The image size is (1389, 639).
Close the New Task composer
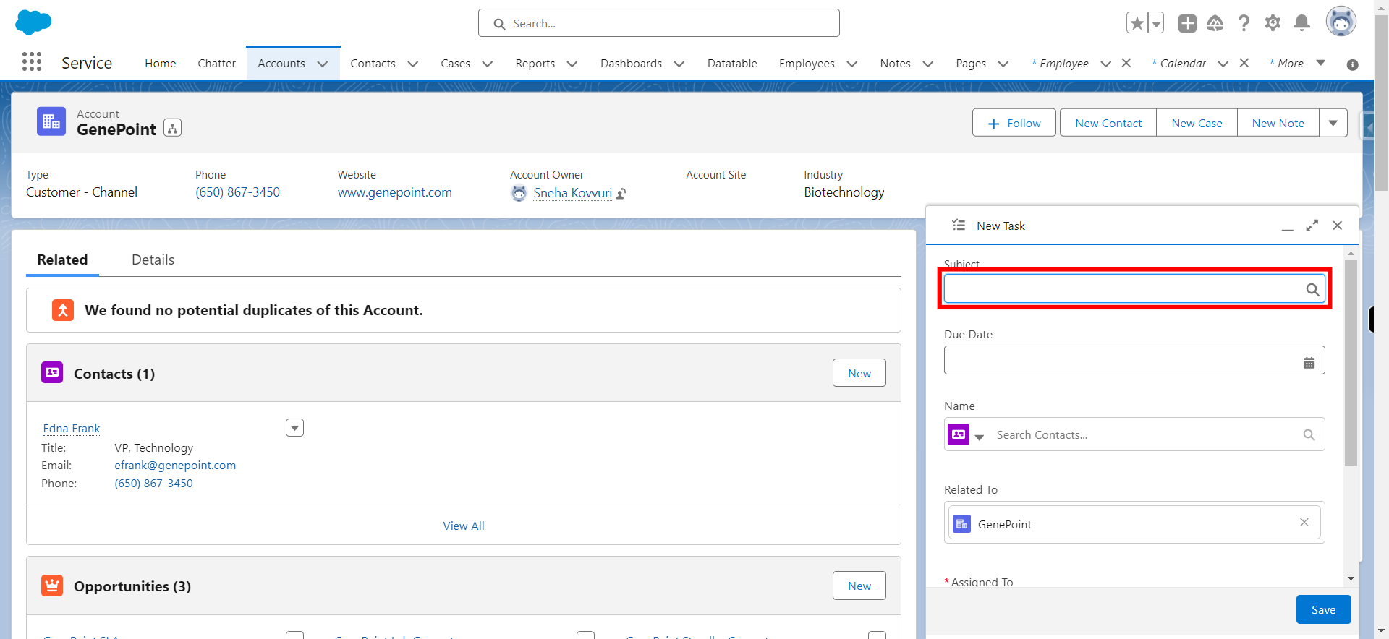tap(1338, 226)
